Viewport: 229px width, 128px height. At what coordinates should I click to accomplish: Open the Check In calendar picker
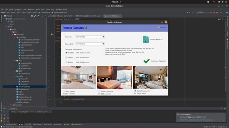click(103, 37)
